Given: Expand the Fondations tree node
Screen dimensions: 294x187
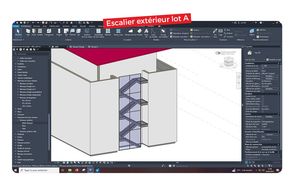Looking at the screenshot, I should pyautogui.click(x=16, y=67).
